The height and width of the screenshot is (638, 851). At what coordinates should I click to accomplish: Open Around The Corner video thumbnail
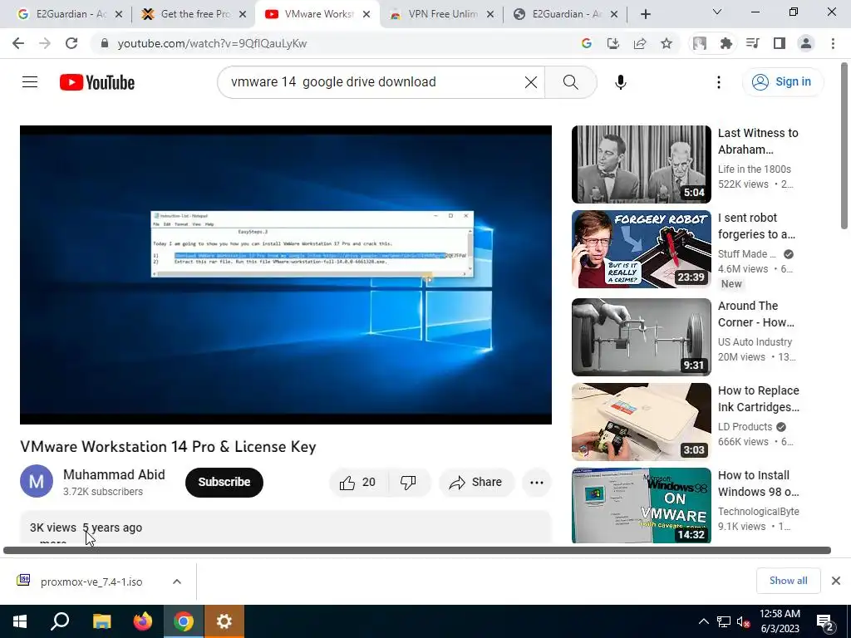point(641,337)
